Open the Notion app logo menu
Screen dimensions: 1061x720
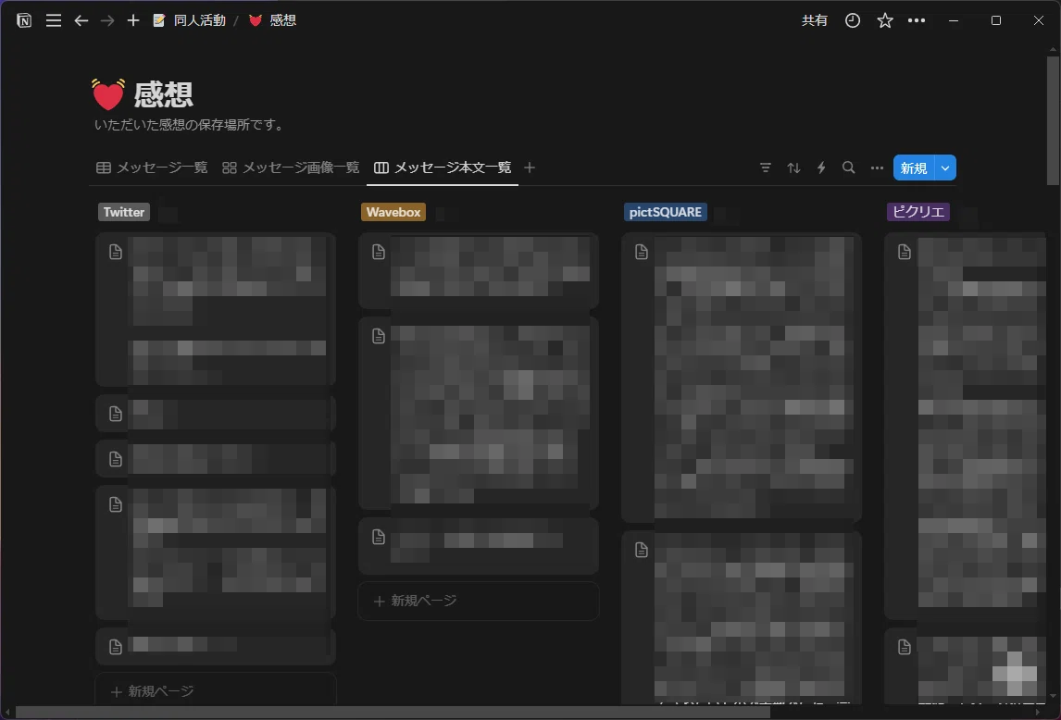(x=24, y=20)
